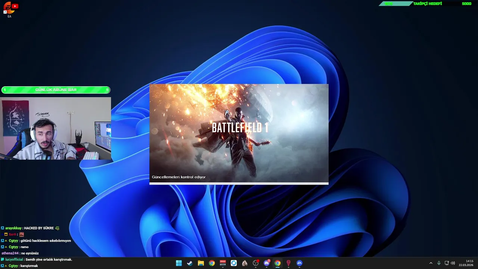Open the EA shortcut on the desktop

tap(9, 10)
